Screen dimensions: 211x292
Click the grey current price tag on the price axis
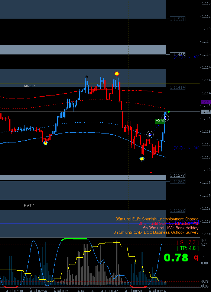[206, 112]
